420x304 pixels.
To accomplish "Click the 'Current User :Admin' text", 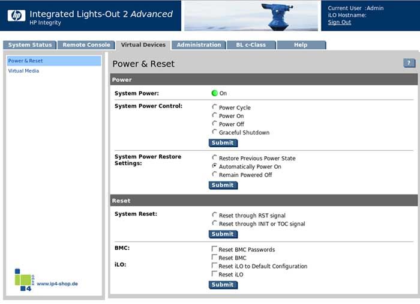I will pyautogui.click(x=355, y=8).
